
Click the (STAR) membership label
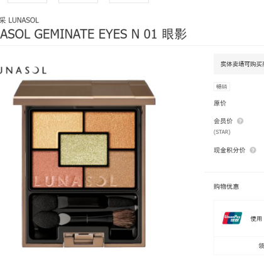tap(222, 132)
